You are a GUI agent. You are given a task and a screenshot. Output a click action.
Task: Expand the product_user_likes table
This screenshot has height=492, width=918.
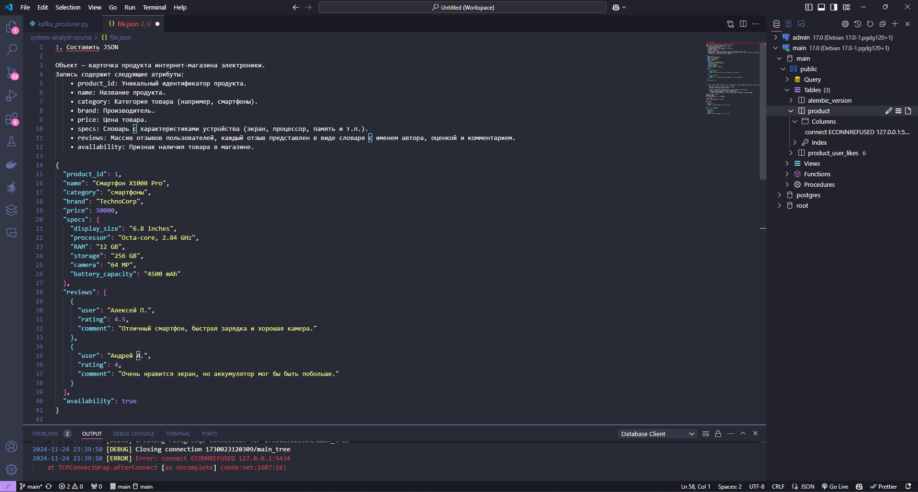791,153
